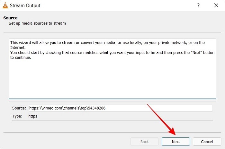Click the 'Stream Output' window title
The height and width of the screenshot is (149, 225).
(25, 5)
